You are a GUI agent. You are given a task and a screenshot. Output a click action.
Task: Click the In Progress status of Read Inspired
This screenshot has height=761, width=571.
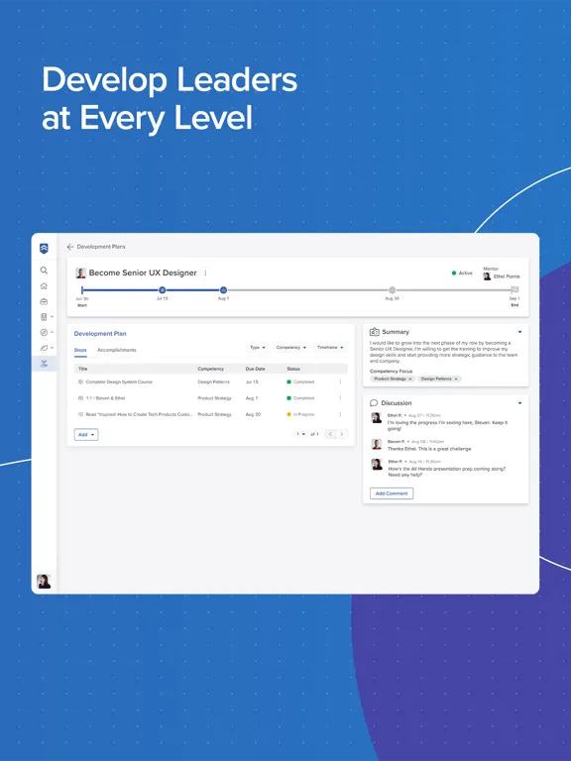(301, 414)
